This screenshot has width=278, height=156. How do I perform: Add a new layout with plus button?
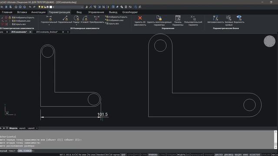tap(37, 128)
